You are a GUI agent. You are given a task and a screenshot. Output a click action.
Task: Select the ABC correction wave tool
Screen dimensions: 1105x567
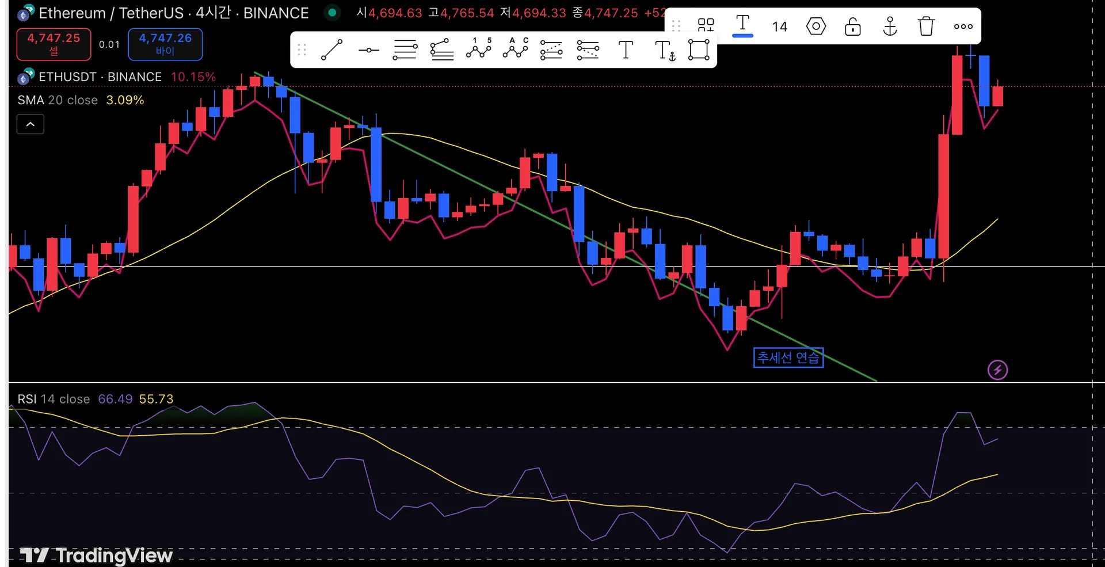pos(516,49)
